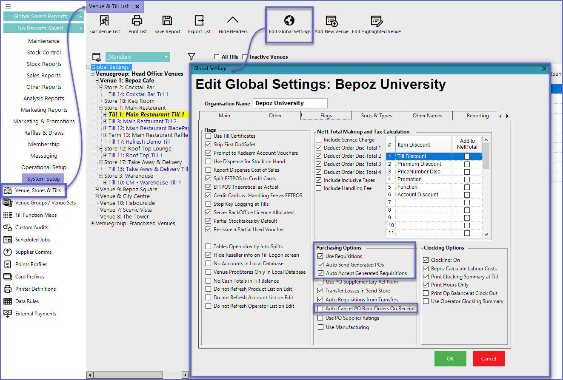Viewport: 563px width, 380px height.
Task: Click the Print List printer icon
Action: click(137, 21)
